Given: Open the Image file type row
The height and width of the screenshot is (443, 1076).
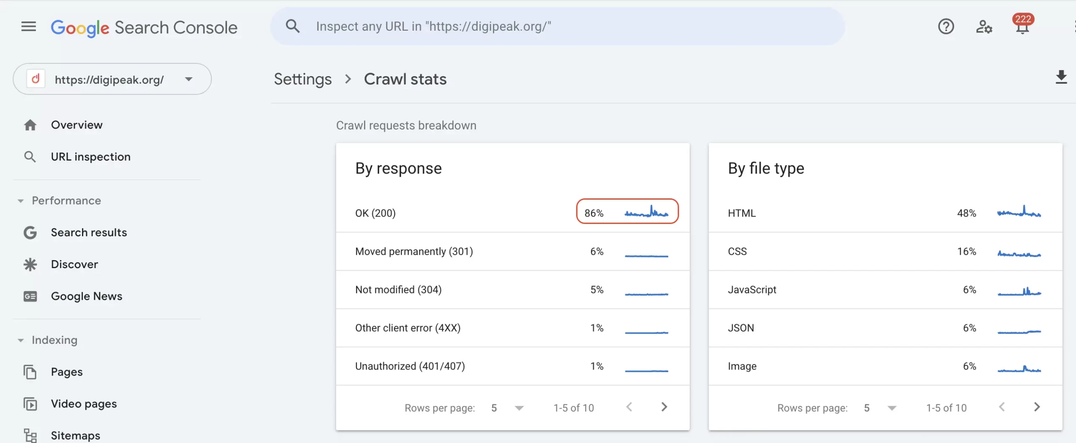Looking at the screenshot, I should (885, 366).
